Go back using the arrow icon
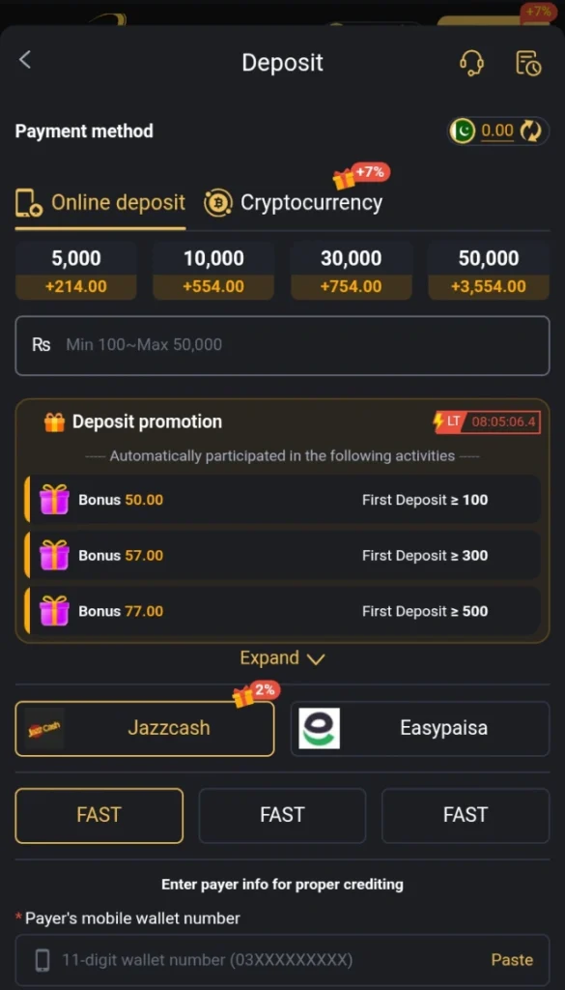 pos(25,59)
